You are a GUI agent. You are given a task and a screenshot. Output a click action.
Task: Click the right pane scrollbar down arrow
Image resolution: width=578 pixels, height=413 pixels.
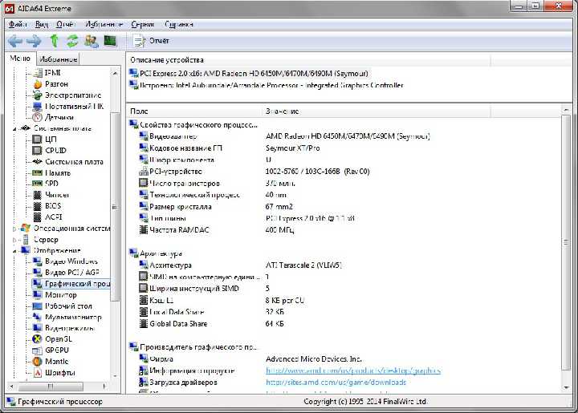coord(567,387)
